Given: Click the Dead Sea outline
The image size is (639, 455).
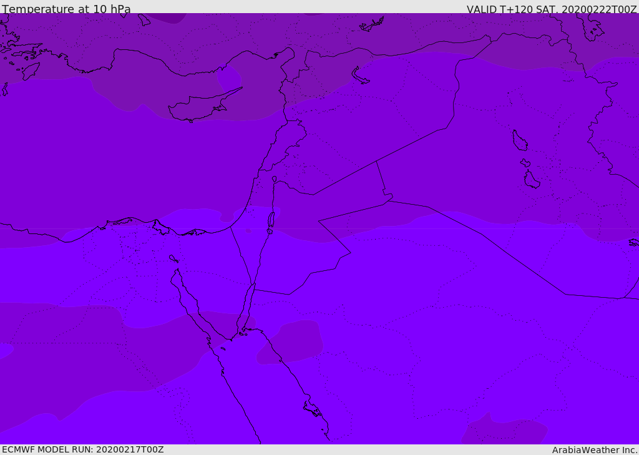Looking at the screenshot, I should click(271, 220).
